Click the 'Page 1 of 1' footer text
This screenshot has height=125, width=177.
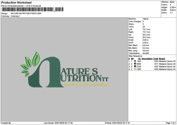[171, 123]
